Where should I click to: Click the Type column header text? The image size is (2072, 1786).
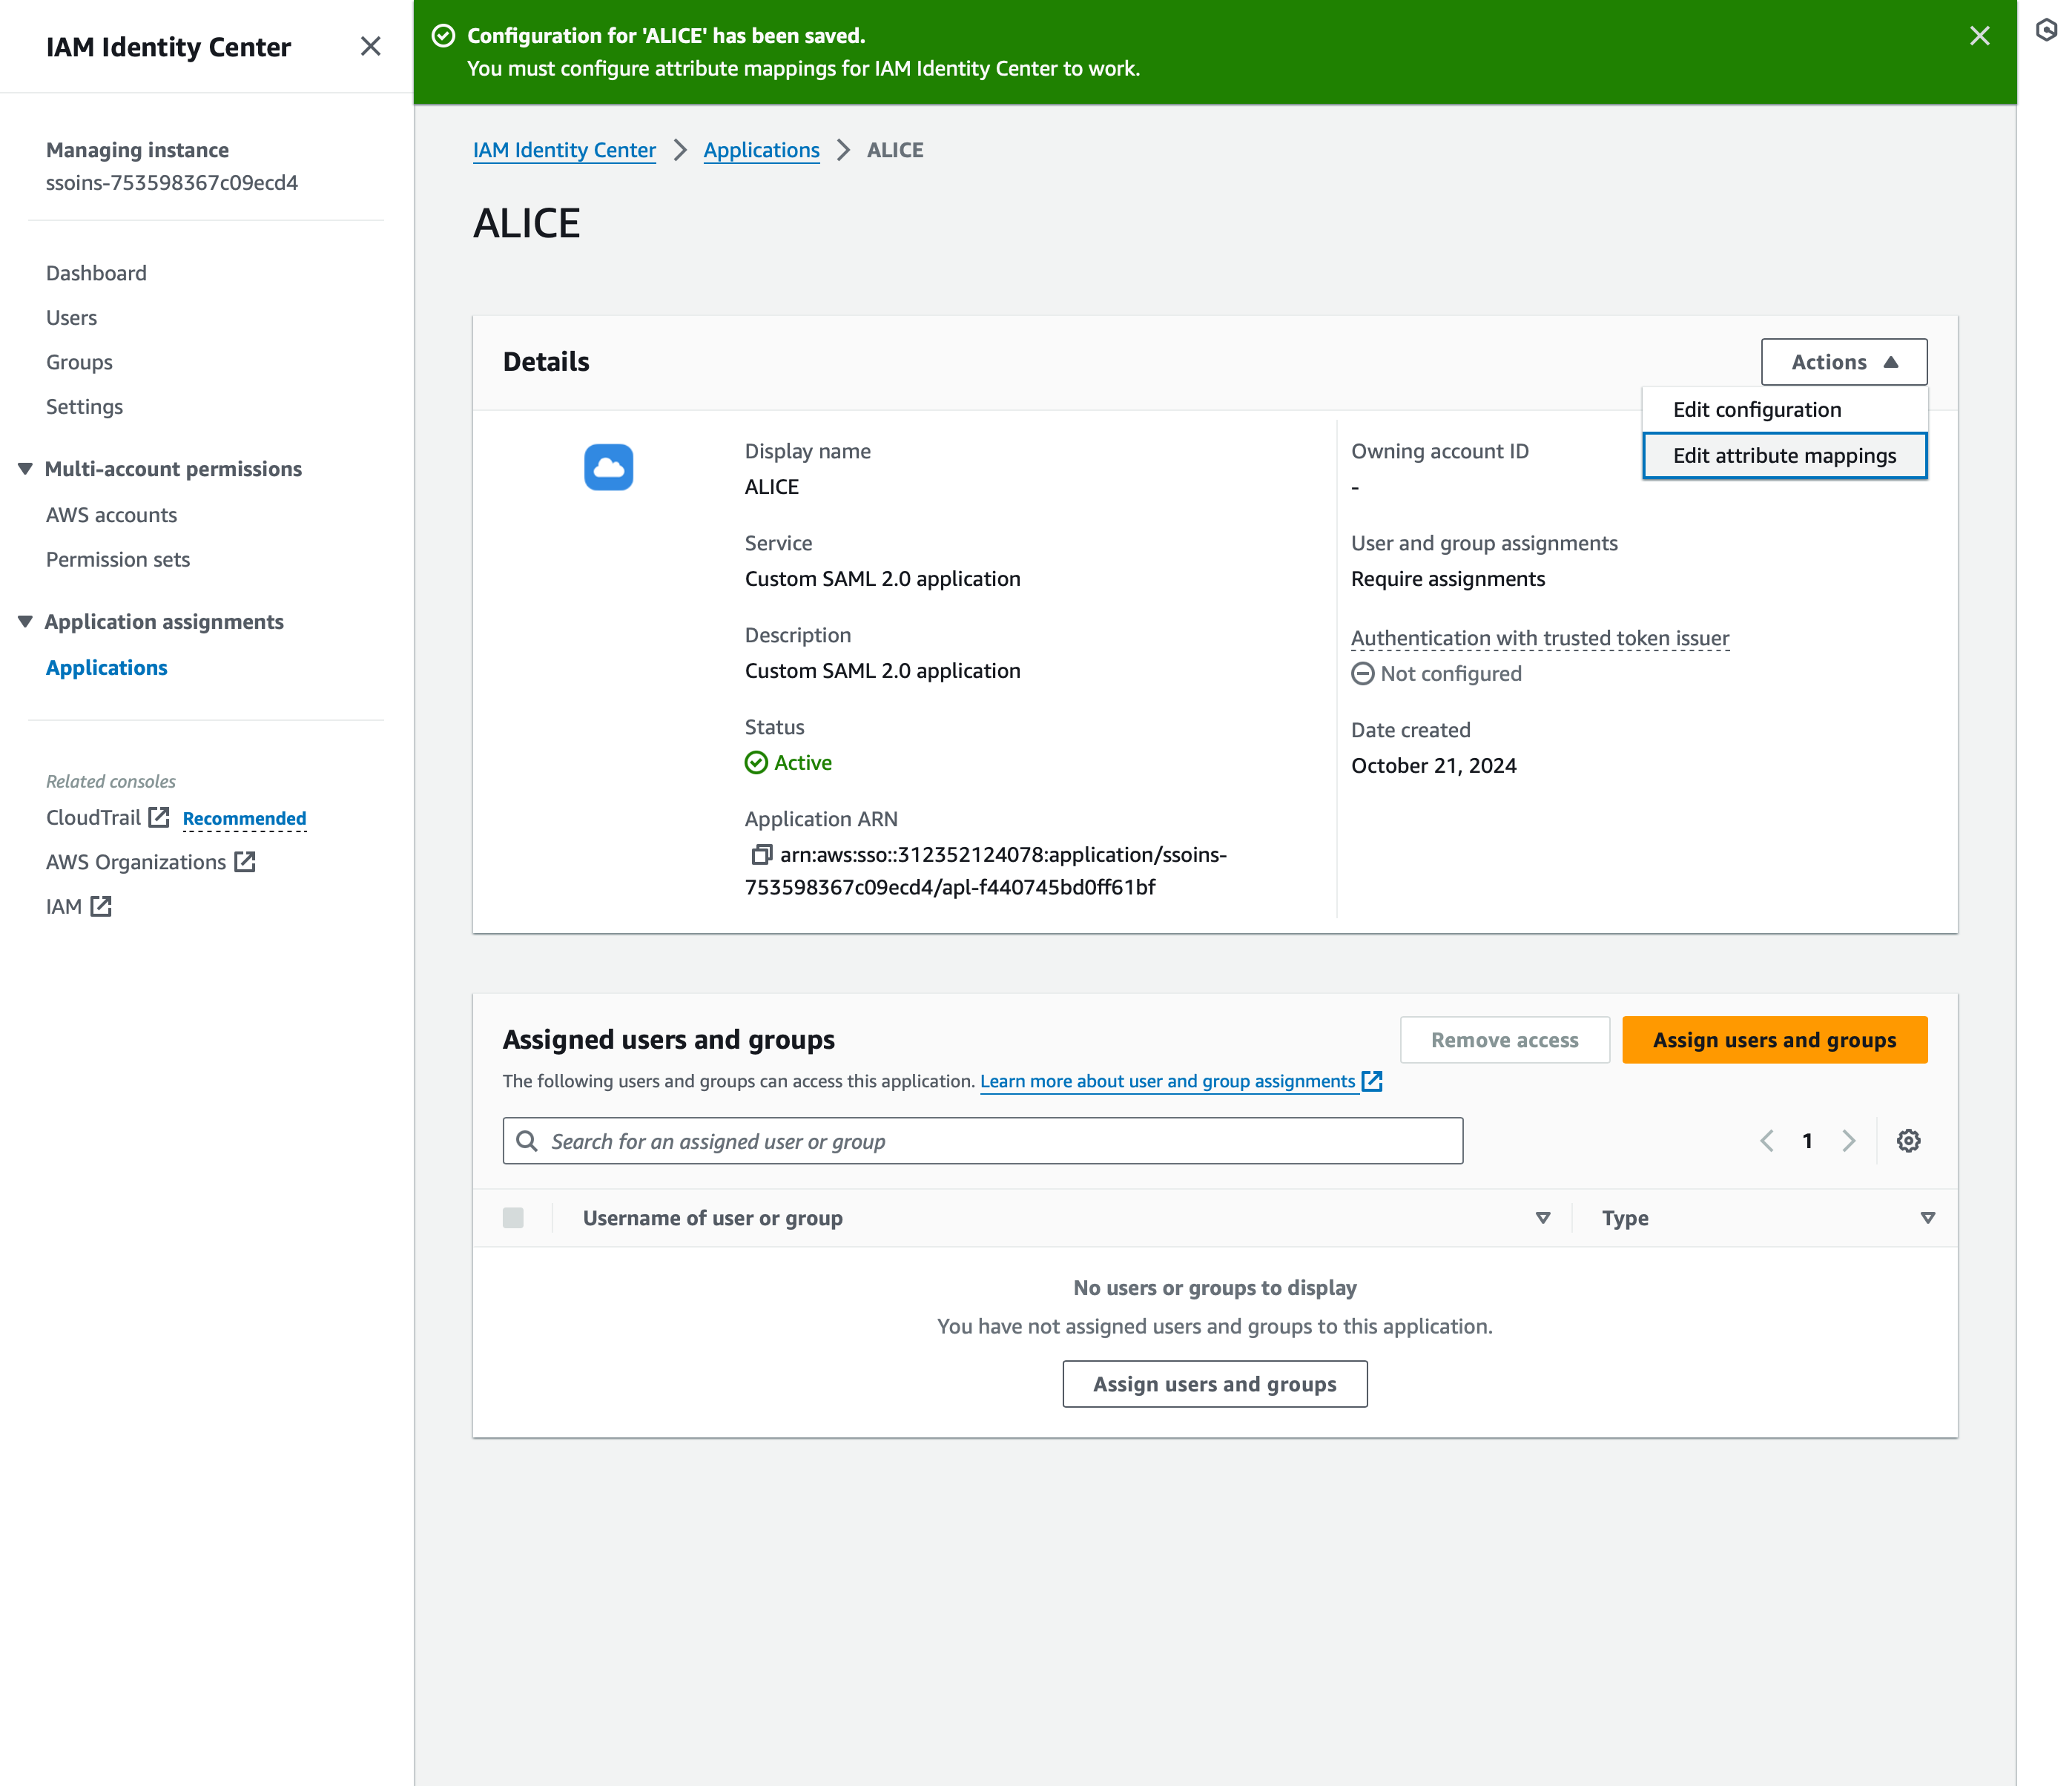[1624, 1218]
